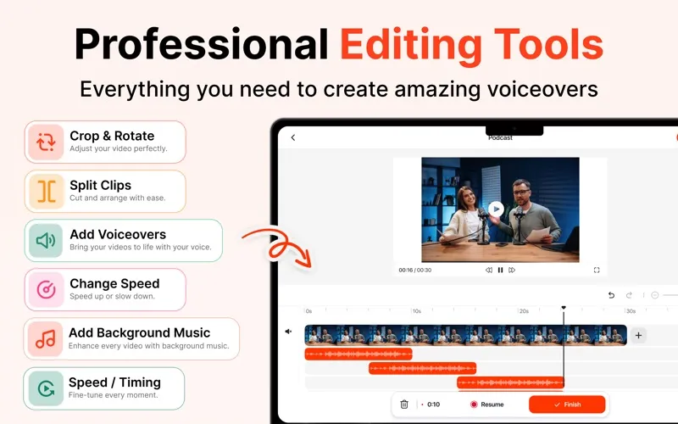This screenshot has height=424, width=678.
Task: Click the 0:10 recording duration
Action: pyautogui.click(x=433, y=404)
